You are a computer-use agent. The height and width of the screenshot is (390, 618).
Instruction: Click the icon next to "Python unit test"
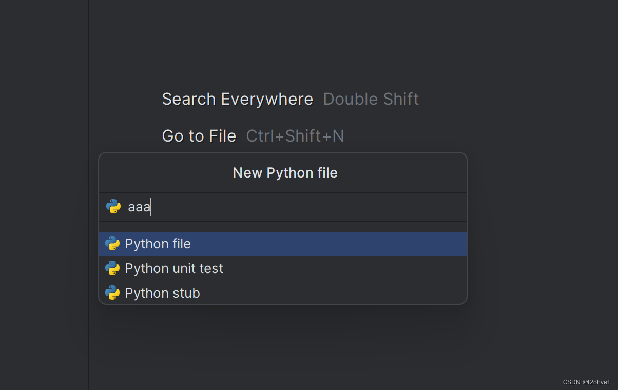pos(112,268)
